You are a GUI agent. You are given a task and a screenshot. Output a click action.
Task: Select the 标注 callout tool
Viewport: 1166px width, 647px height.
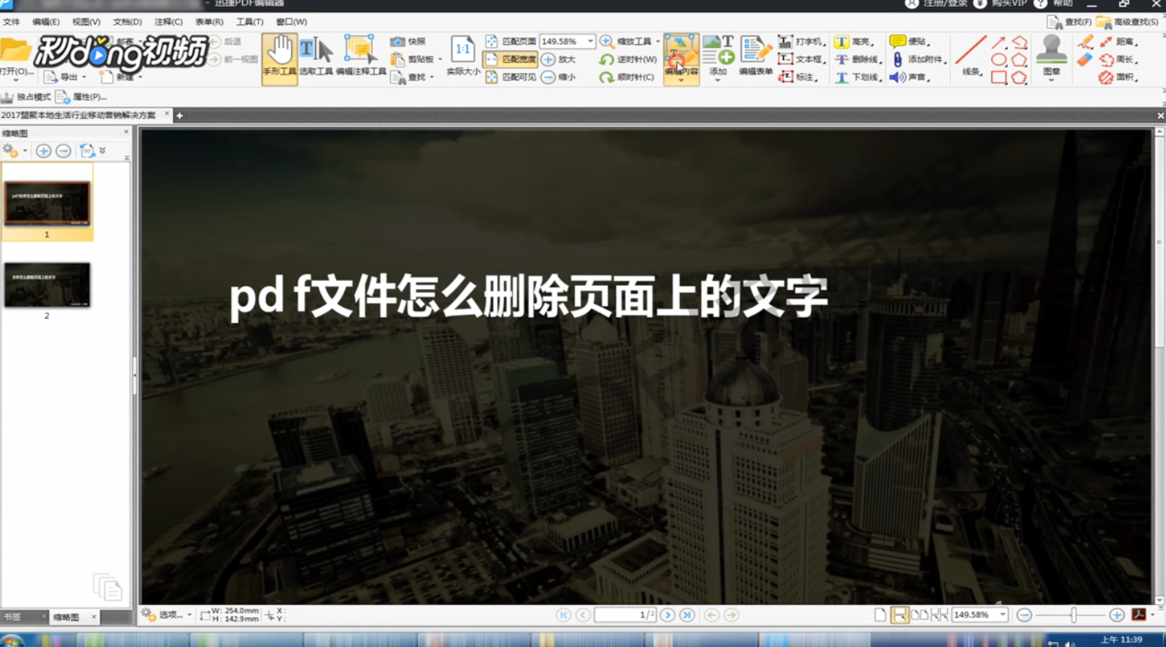(x=797, y=77)
